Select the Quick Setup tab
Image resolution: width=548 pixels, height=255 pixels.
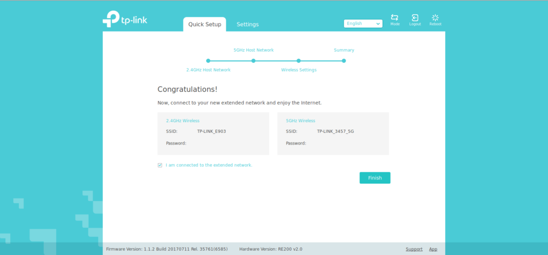[x=204, y=25]
